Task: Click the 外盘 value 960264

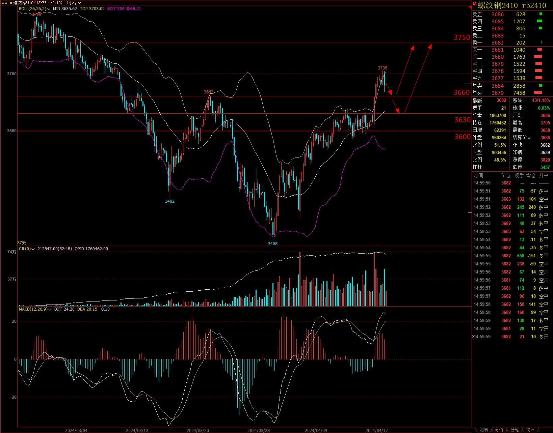Action: 499,138
